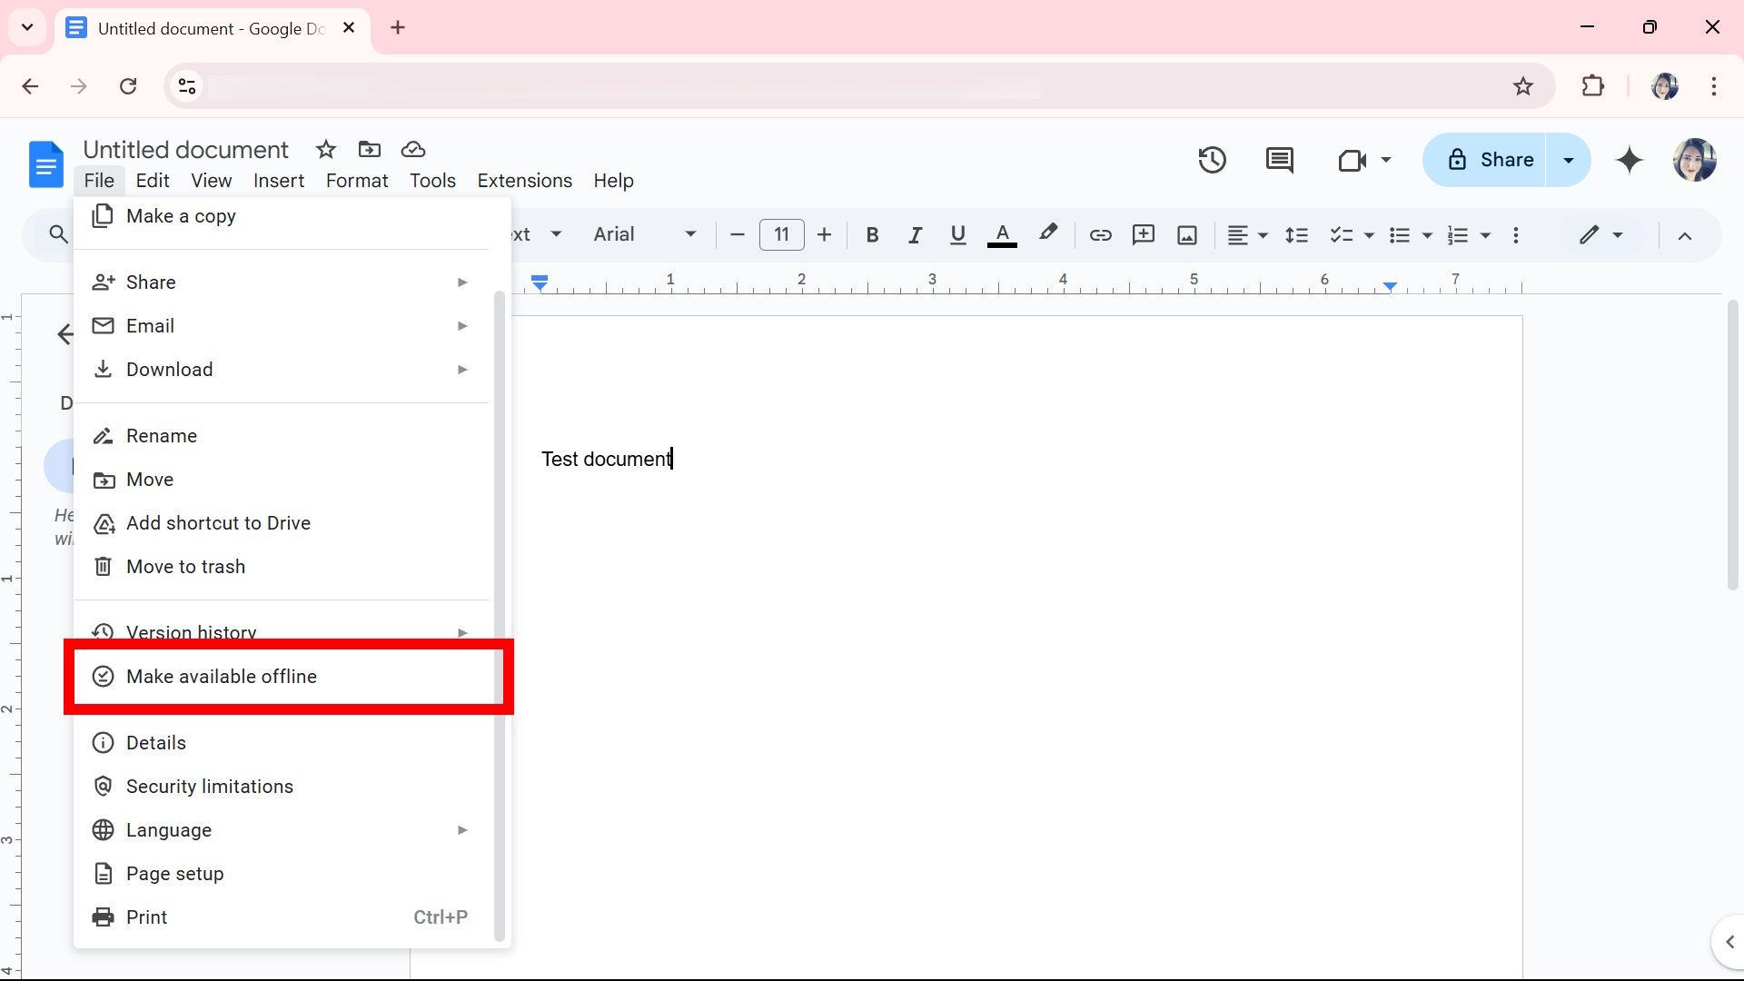Click the document title input field
Image resolution: width=1744 pixels, height=981 pixels.
click(x=185, y=149)
